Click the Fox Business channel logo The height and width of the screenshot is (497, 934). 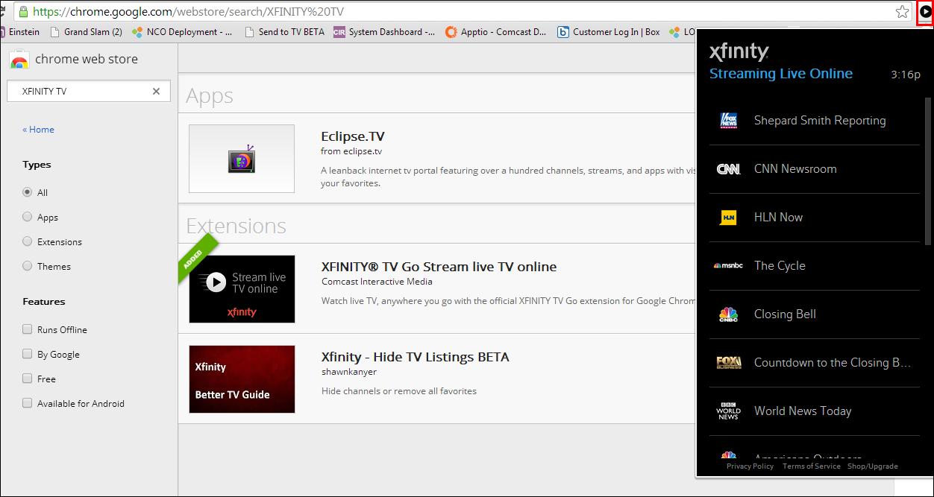(x=728, y=363)
